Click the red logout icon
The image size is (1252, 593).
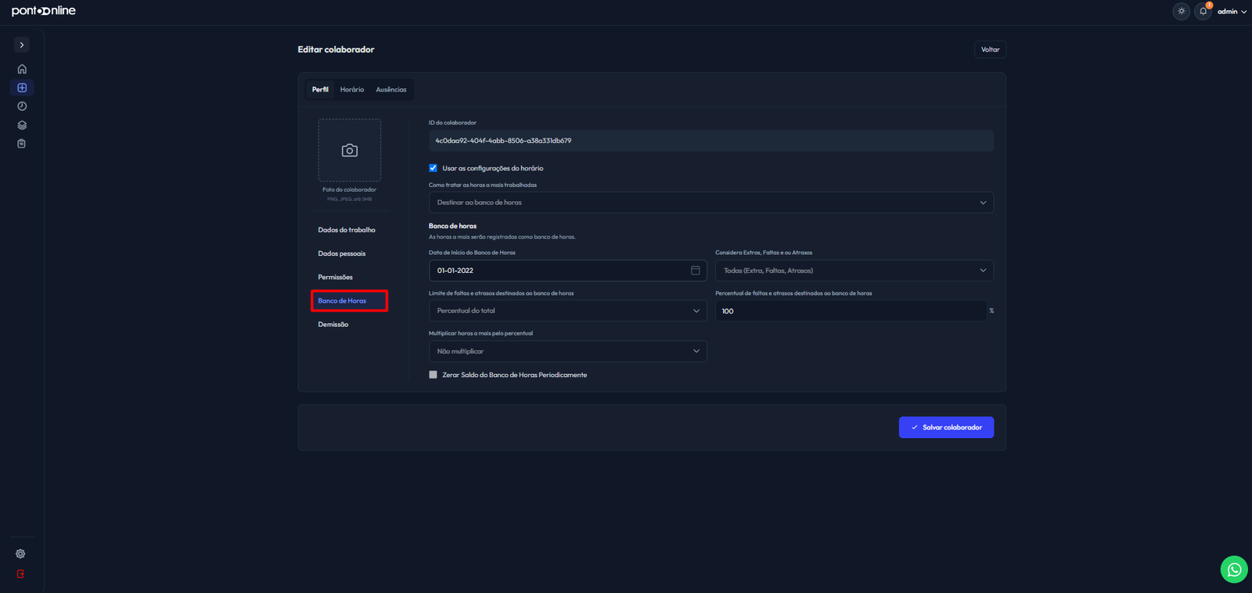(20, 574)
